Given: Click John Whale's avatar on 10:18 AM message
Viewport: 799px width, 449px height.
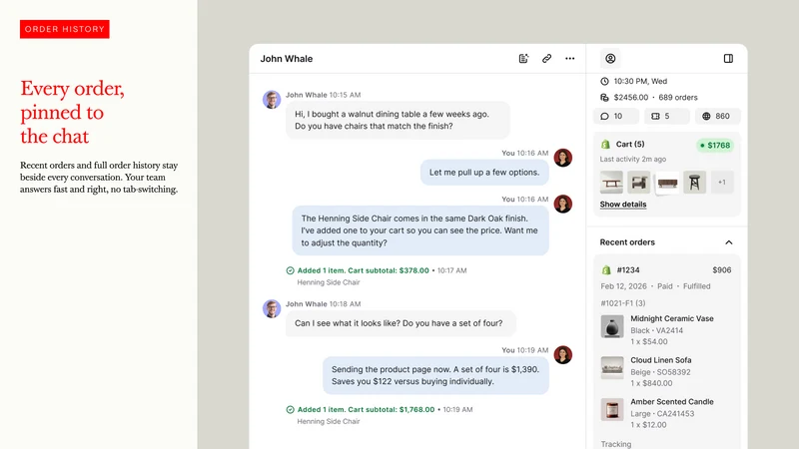Looking at the screenshot, I should coord(272,308).
